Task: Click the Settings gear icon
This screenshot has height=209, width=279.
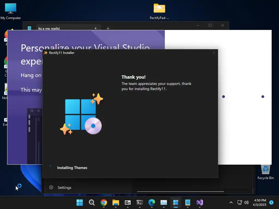Action: coord(51,187)
